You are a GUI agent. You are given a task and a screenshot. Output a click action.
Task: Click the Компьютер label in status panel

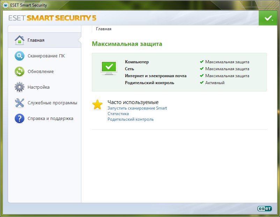[137, 62]
